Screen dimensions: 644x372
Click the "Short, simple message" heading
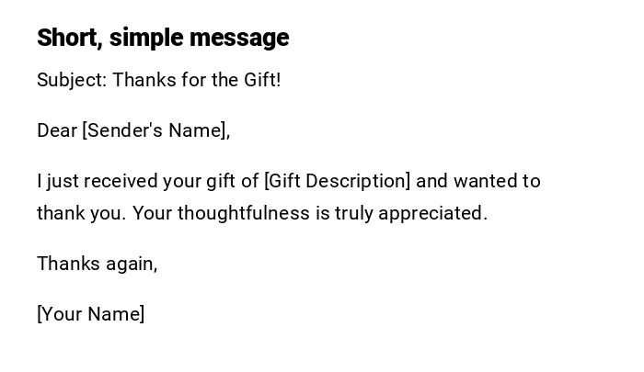(163, 38)
